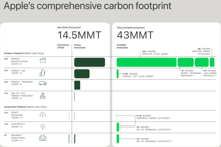Click the green Electricity row renewable electricity bar
The image size is (221, 147).
[118, 127]
